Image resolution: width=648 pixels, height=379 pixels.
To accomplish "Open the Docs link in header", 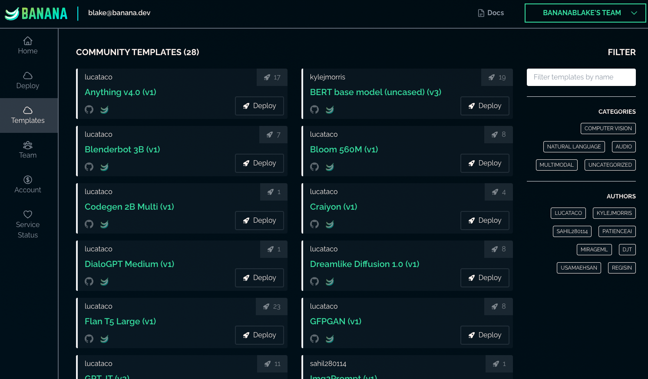I will 491,13.
